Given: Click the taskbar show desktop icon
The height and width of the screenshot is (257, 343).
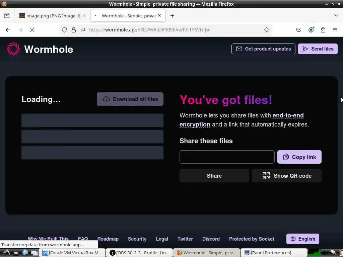Looking at the screenshot, I should 35,253.
